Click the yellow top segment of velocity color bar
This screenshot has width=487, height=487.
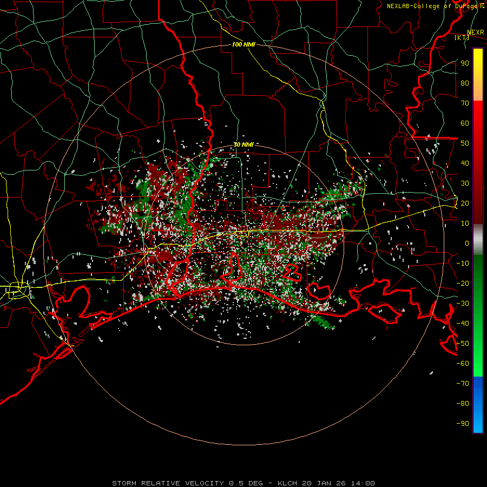click(478, 75)
